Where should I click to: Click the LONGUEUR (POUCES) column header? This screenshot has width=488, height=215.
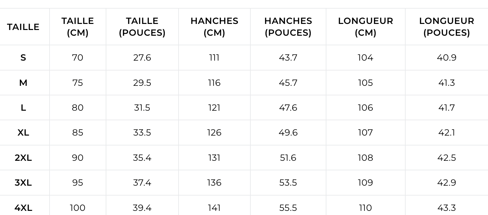pos(446,27)
